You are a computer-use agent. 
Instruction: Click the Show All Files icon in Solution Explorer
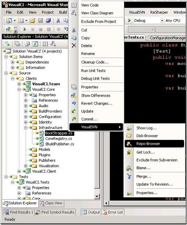click(27, 44)
